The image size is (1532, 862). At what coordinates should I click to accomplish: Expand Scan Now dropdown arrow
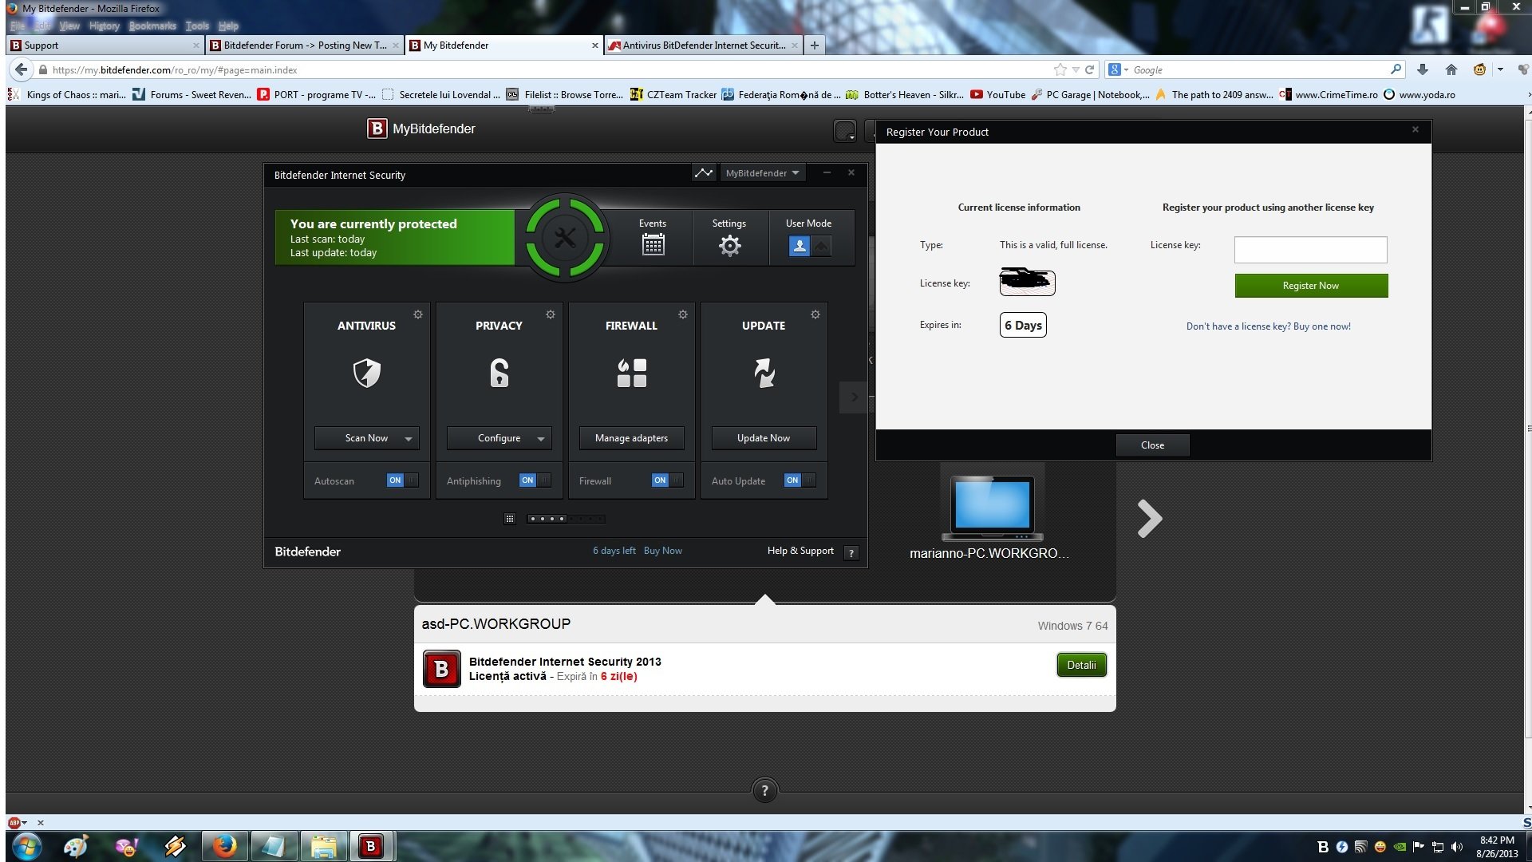click(409, 438)
